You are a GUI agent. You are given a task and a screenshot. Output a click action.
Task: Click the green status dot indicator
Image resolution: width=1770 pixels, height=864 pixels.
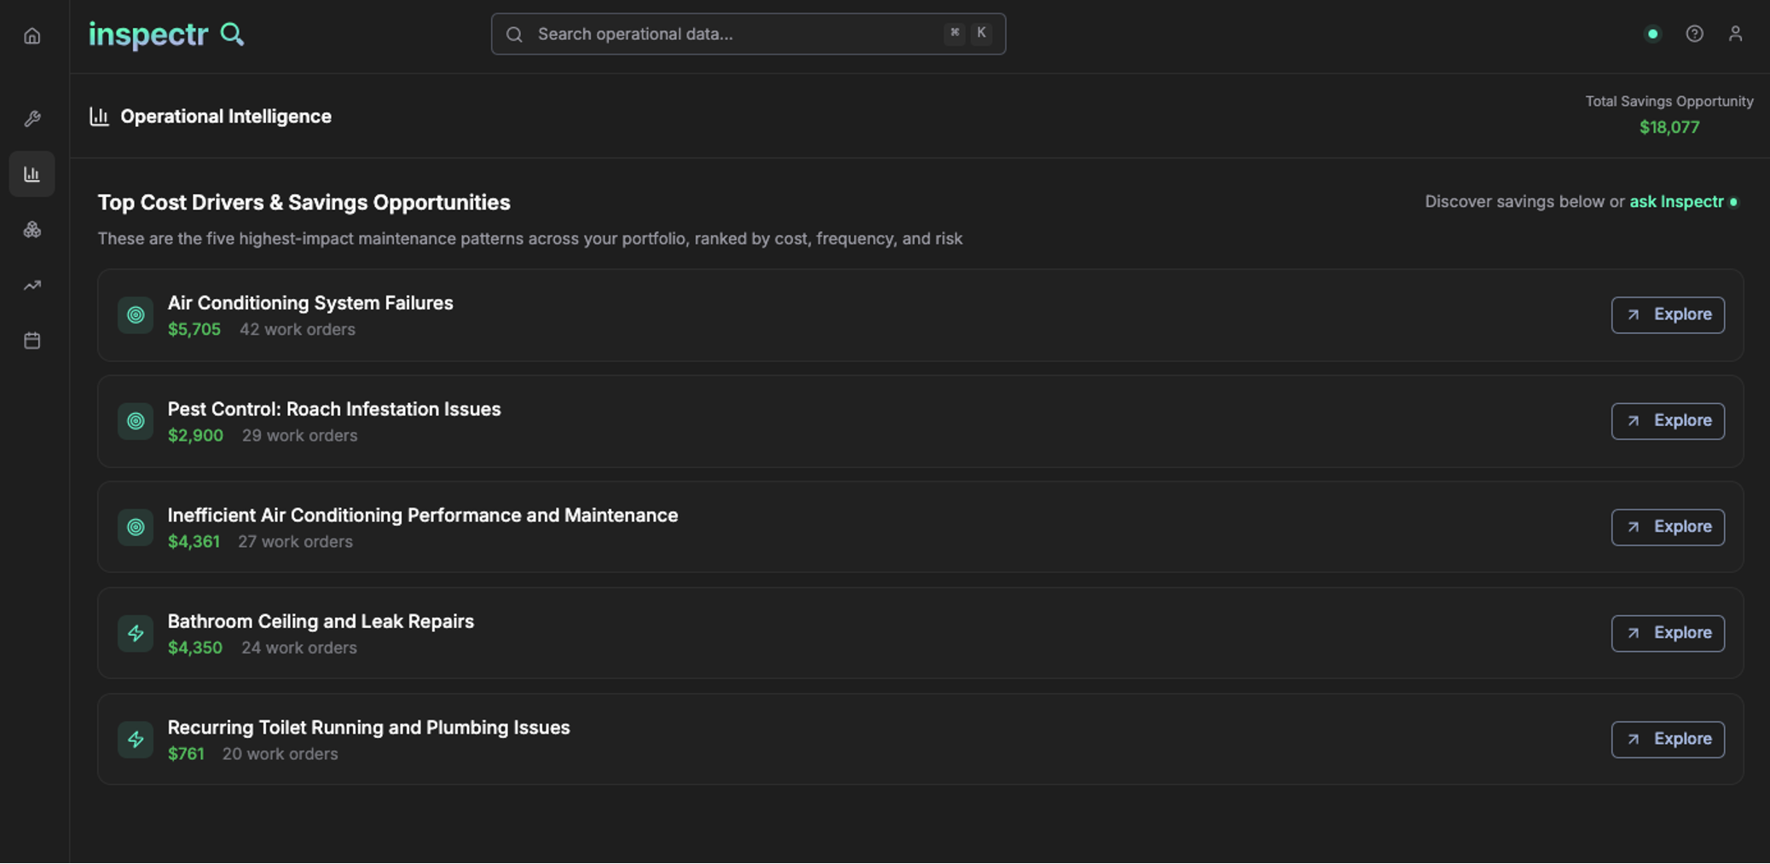pyautogui.click(x=1652, y=34)
